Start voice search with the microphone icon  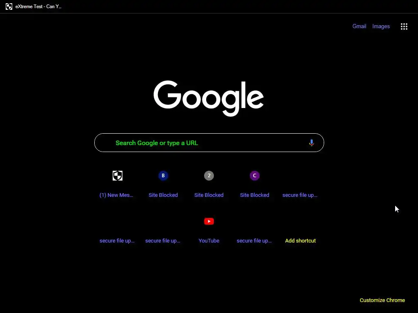click(x=311, y=143)
